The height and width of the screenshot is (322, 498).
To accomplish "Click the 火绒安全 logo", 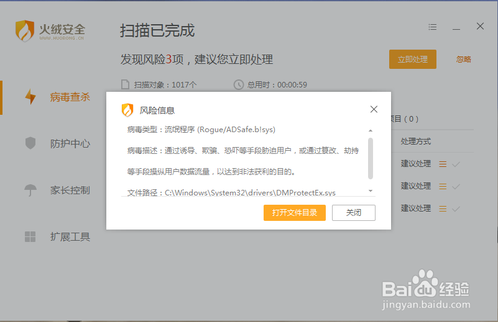I will coord(50,31).
